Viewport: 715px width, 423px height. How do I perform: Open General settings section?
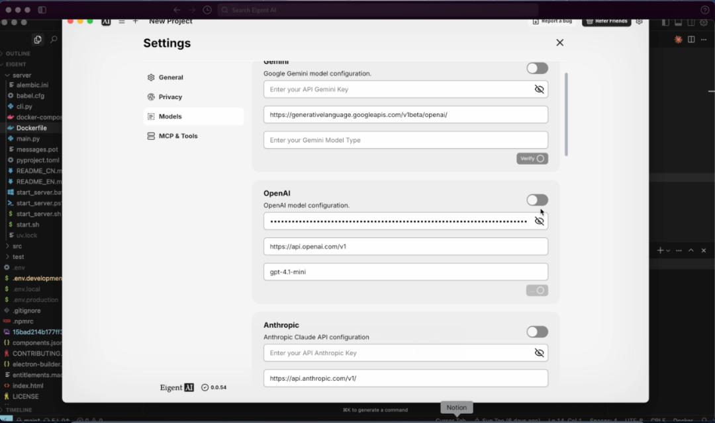(x=193, y=77)
